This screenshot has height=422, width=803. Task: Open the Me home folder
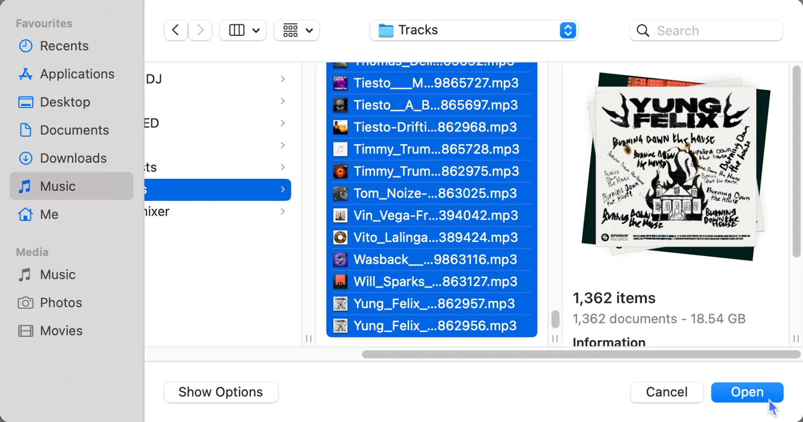point(49,214)
